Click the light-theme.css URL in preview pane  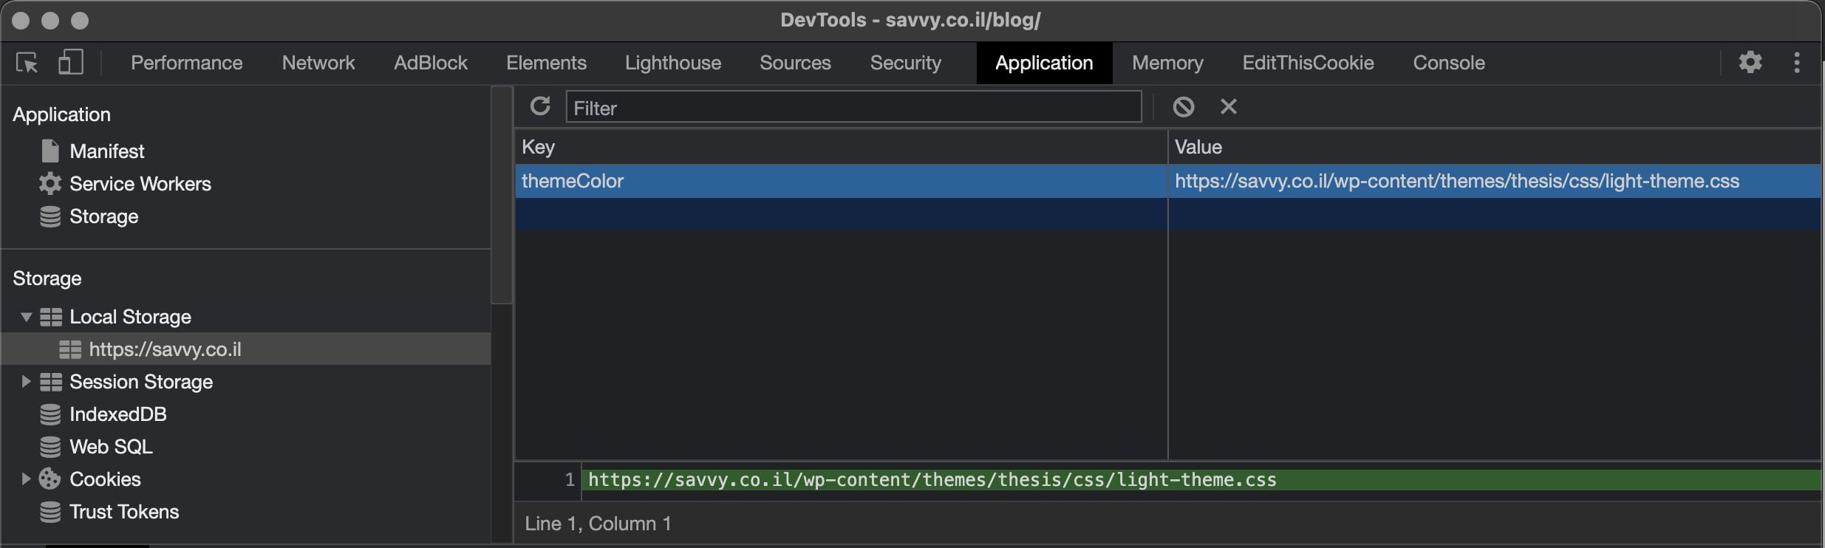point(932,480)
